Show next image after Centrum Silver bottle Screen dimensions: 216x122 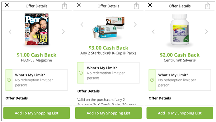click(206, 32)
